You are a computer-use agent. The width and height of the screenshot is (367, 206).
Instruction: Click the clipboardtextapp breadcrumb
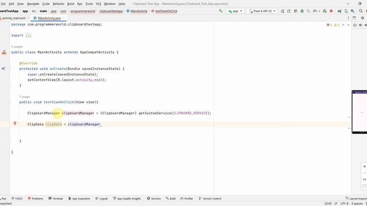pyautogui.click(x=111, y=11)
